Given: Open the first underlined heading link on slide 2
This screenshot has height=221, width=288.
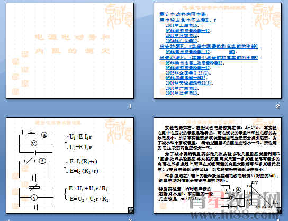Looking at the screenshot, I should [x=183, y=14].
